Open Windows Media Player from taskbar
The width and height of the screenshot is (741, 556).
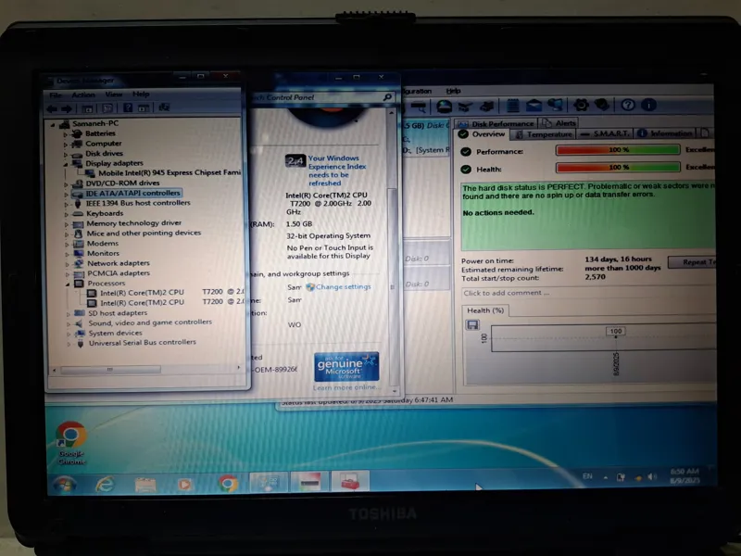(x=184, y=484)
